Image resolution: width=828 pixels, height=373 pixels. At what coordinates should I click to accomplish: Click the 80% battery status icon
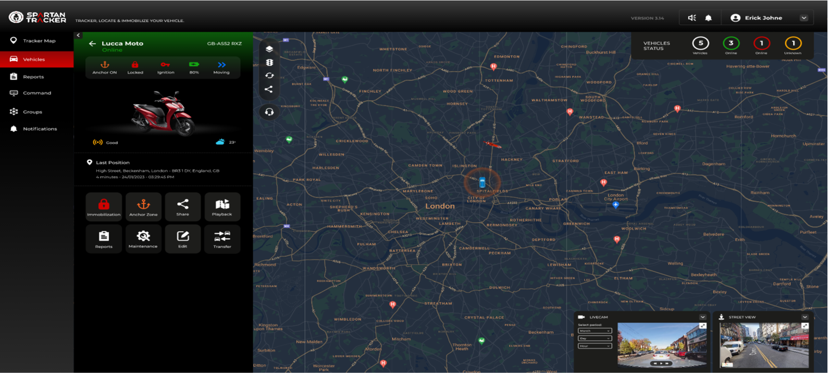click(194, 65)
